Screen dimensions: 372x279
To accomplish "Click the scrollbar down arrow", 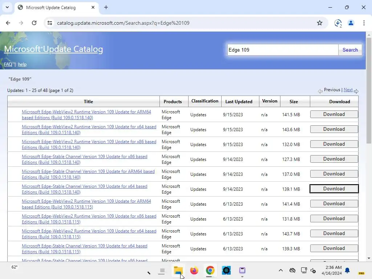I will tap(369, 258).
